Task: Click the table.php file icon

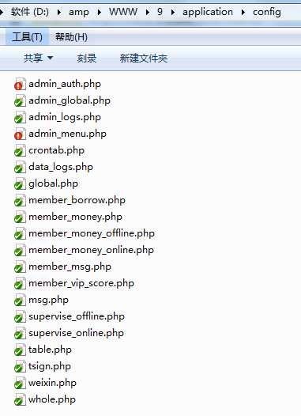Action: point(20,350)
